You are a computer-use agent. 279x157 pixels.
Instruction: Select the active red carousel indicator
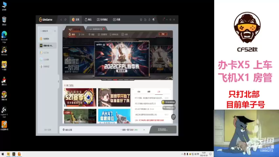pos(115,80)
